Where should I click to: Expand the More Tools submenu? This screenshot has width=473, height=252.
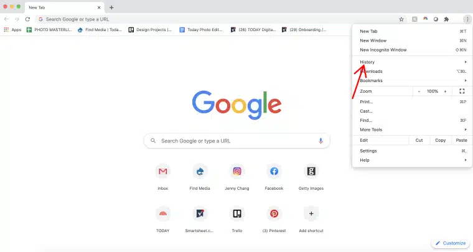[413, 129]
